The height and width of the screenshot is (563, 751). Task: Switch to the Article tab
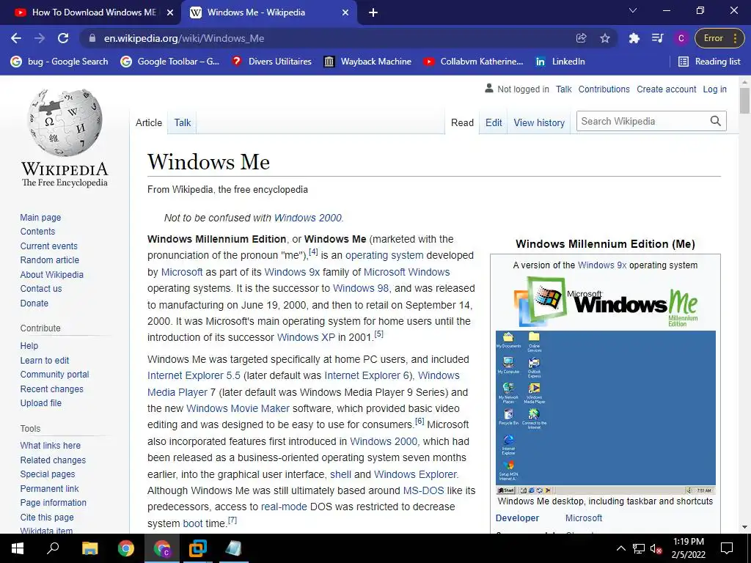(x=149, y=122)
